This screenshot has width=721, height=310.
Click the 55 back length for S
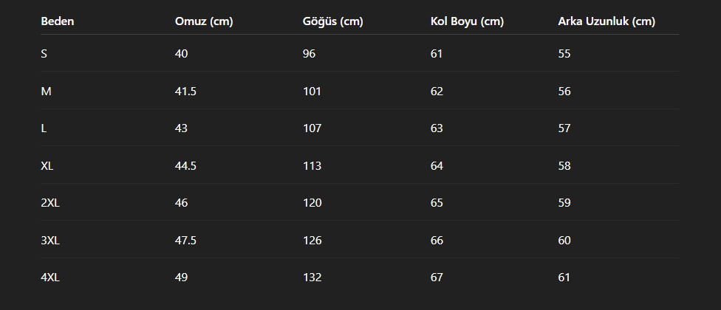pos(564,54)
